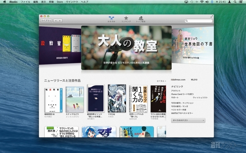Open the 大人の教室 center banner

tap(126, 48)
